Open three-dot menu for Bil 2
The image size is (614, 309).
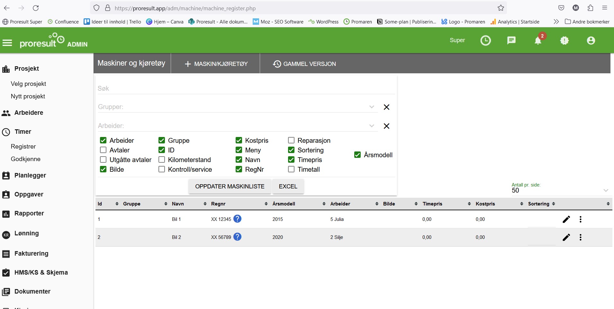pos(580,237)
